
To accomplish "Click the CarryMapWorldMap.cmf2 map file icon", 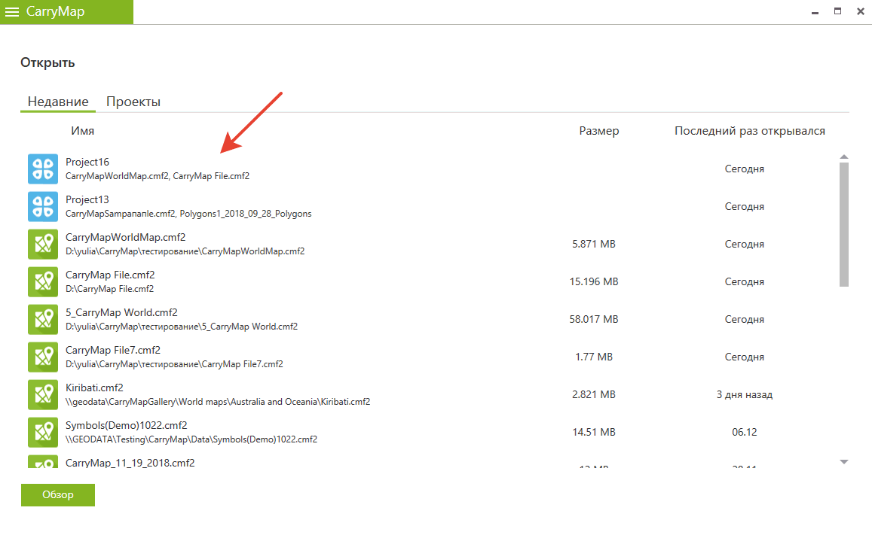I will (x=43, y=245).
